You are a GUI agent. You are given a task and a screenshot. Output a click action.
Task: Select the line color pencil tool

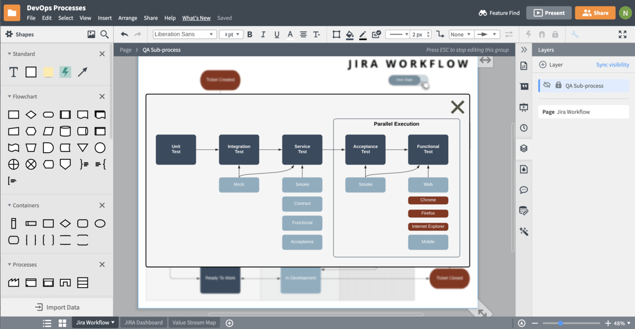tap(362, 34)
